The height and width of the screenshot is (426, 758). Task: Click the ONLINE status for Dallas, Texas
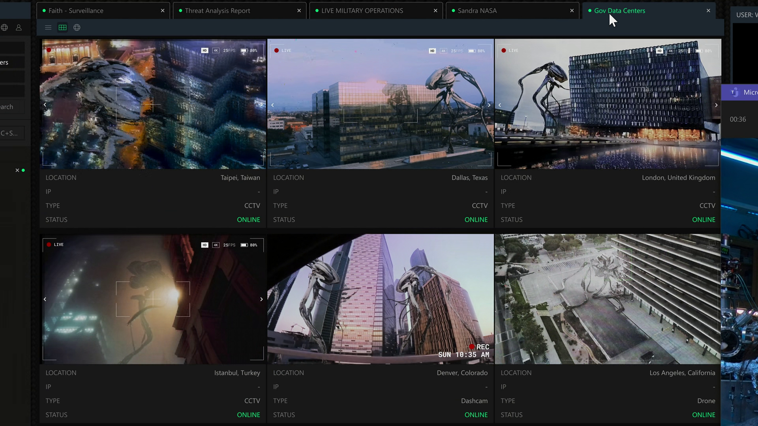point(476,220)
